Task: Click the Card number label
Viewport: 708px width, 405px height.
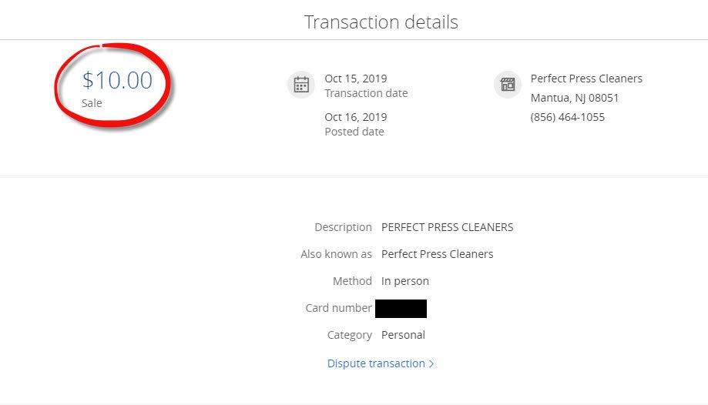Action: (x=338, y=308)
